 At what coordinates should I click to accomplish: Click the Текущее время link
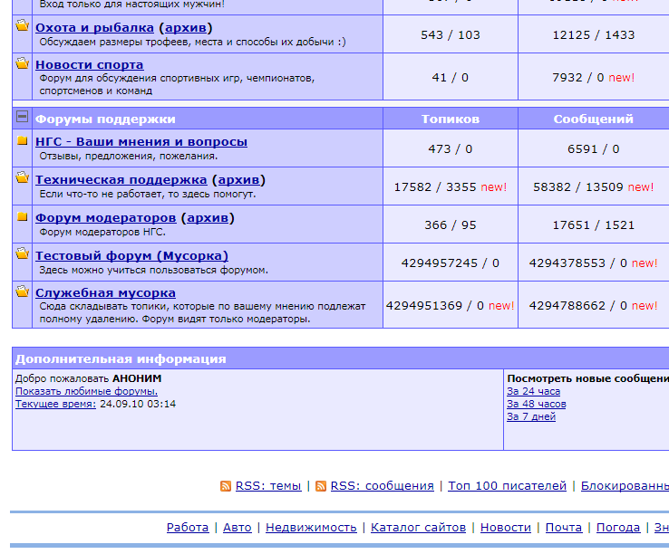point(55,404)
